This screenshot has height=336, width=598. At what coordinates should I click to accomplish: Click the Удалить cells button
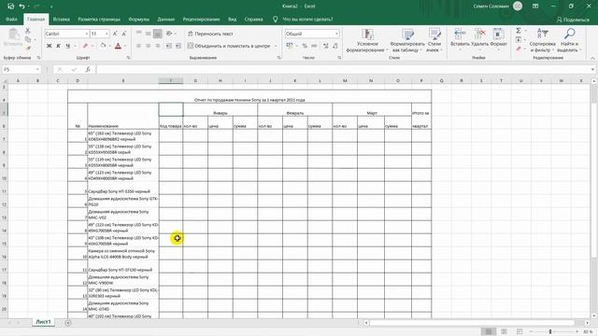pyautogui.click(x=479, y=38)
